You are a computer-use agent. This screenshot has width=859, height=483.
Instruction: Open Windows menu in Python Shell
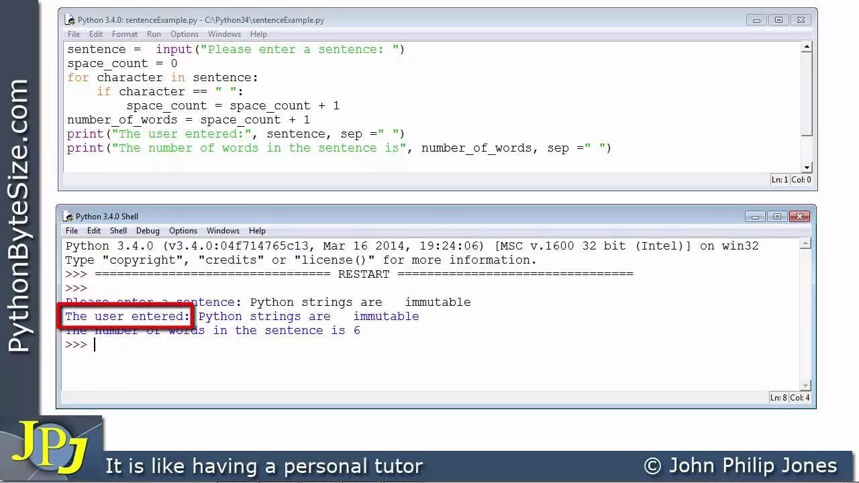[223, 231]
